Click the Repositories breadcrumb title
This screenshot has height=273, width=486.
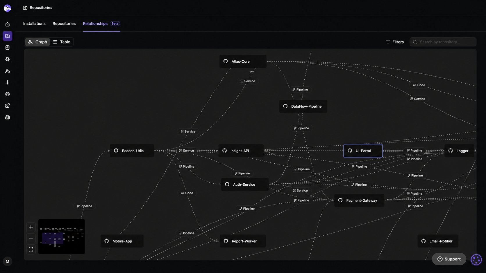41,8
